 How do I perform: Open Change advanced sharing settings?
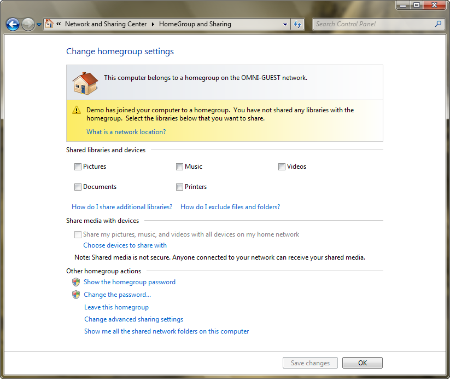tap(133, 319)
